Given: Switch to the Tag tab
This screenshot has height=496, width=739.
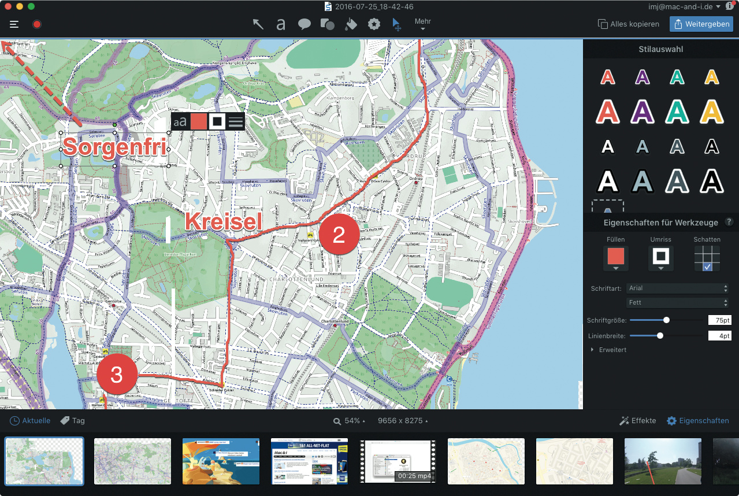Looking at the screenshot, I should (x=73, y=421).
